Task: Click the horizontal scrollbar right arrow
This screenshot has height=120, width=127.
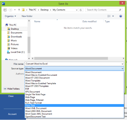Action: pos(123,59)
